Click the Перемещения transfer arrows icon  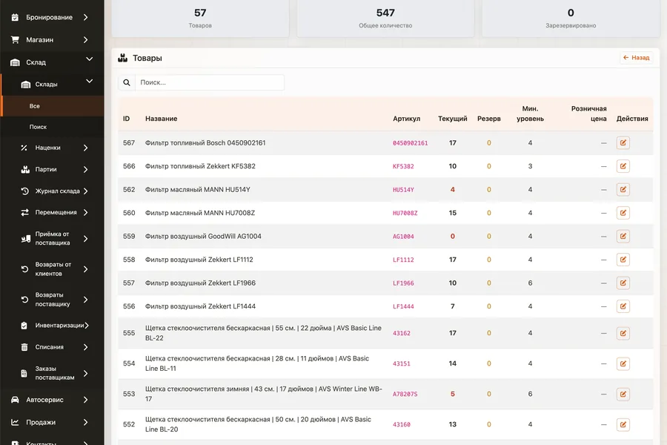24,213
